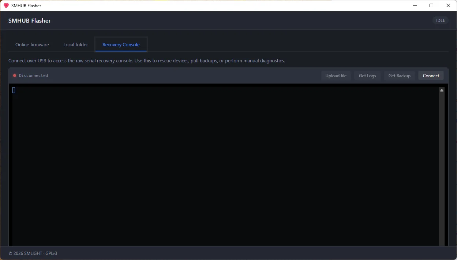Click the Get Backup button
Image resolution: width=457 pixels, height=260 pixels.
399,76
